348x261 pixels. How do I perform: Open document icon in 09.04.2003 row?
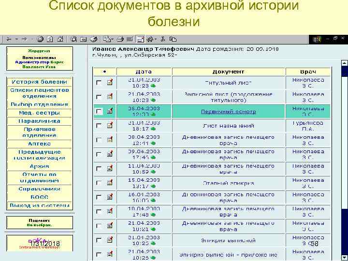pyautogui.click(x=110, y=154)
